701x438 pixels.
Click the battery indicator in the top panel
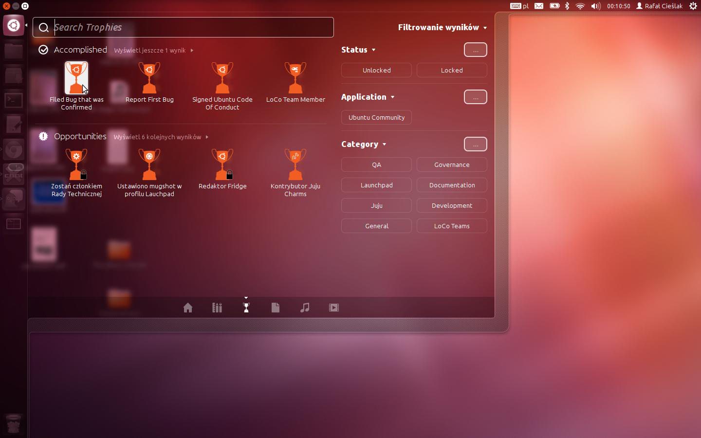pos(554,6)
